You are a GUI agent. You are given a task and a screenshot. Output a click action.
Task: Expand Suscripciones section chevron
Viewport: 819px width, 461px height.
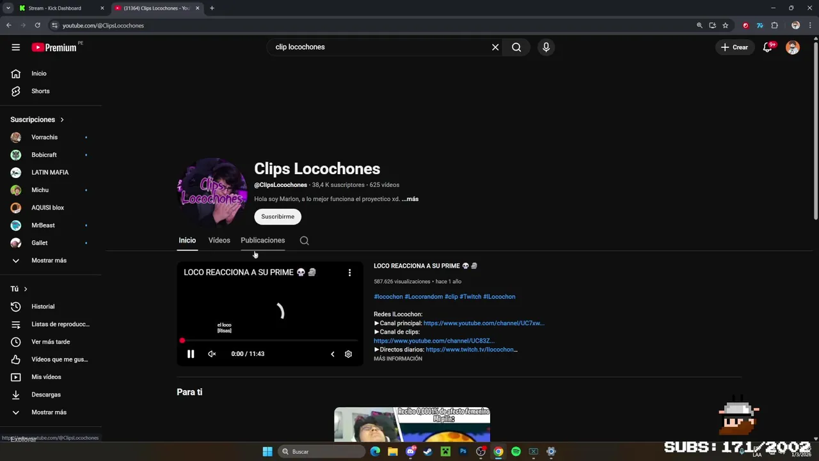click(62, 120)
